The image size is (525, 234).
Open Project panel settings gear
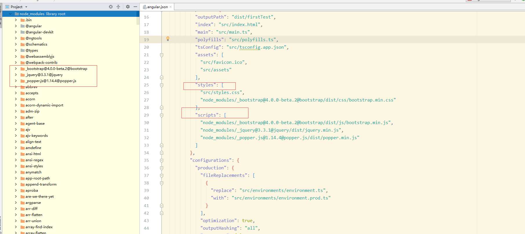click(x=128, y=7)
